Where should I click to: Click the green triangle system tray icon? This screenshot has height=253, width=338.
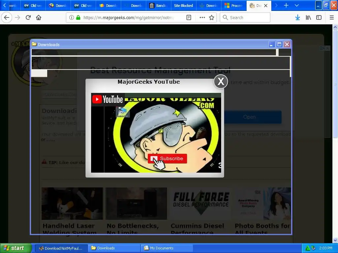[308, 248]
